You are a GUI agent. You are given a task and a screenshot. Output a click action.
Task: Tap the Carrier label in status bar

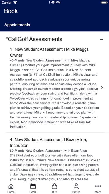point(6,3)
